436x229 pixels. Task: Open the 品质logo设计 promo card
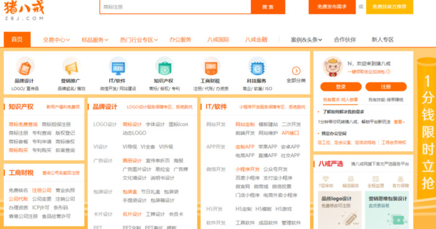[339, 210]
